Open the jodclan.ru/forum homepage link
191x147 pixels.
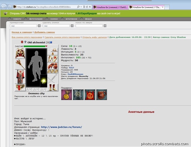coord(61,127)
